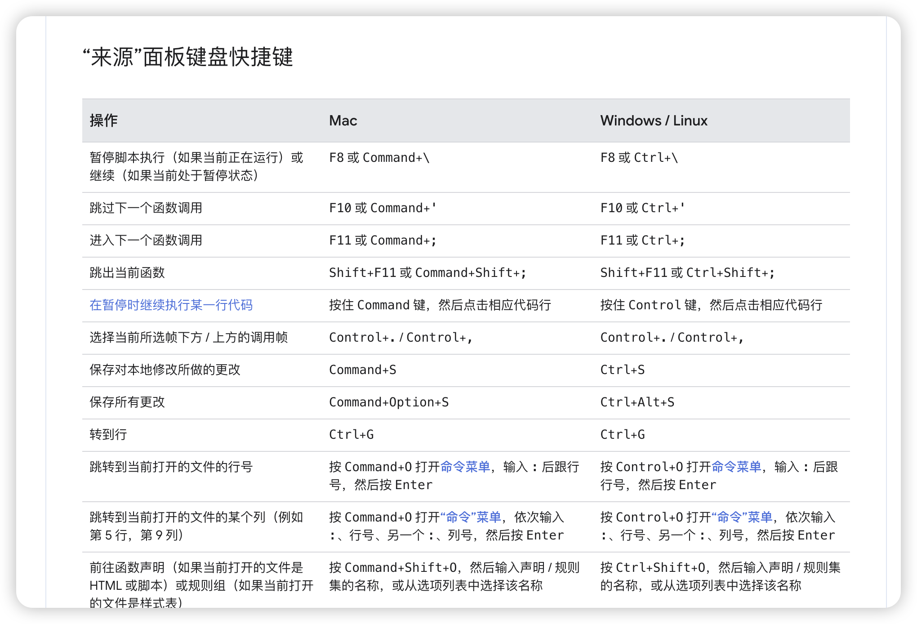Screen dimensions: 917x624
Task: Click the 保存所有更改 row label
Action: tap(127, 402)
